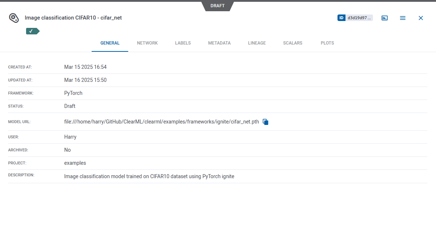
Task: Click the DRAFT status banner
Action: point(218,6)
